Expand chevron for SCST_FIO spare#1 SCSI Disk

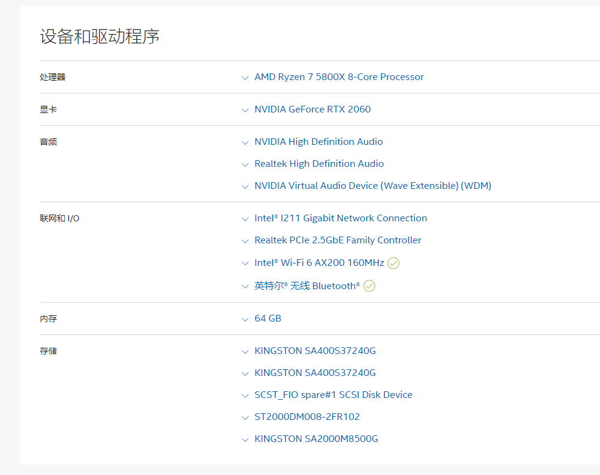tap(245, 396)
